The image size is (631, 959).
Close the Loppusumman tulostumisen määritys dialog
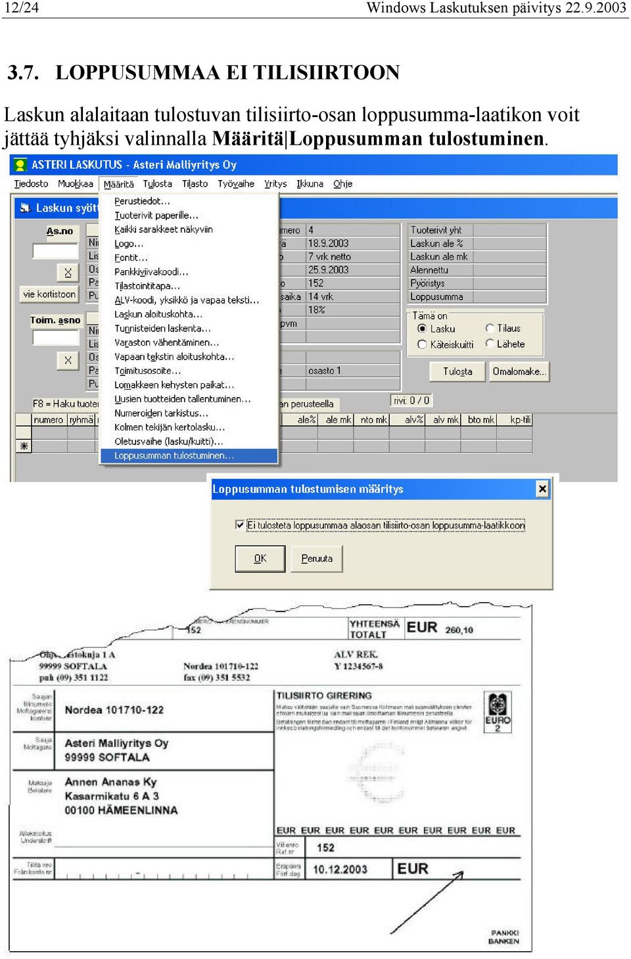coord(542,488)
